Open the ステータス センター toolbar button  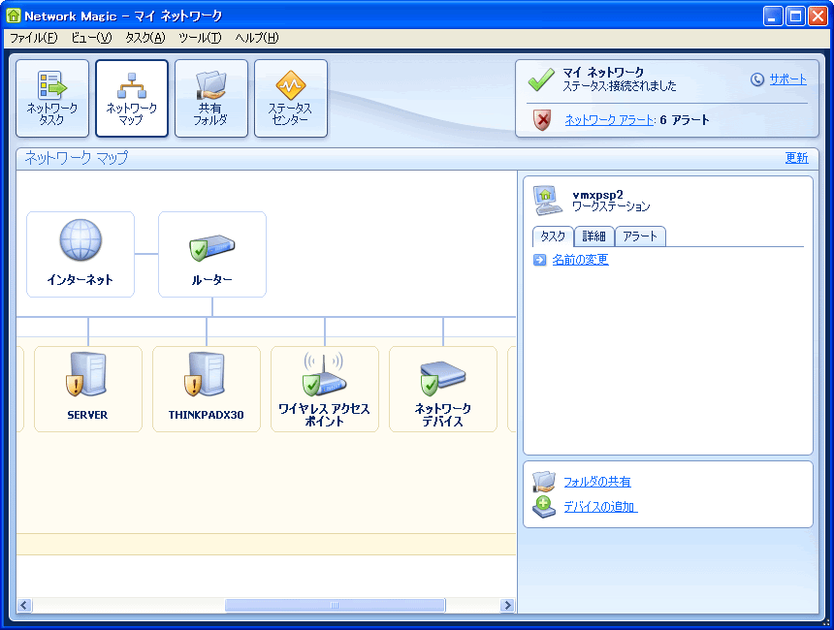click(x=290, y=98)
